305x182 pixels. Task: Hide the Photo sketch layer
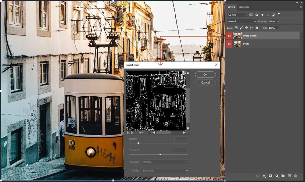[x=229, y=36]
